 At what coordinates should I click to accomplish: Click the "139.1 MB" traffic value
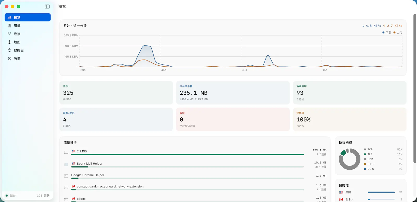coord(320,150)
